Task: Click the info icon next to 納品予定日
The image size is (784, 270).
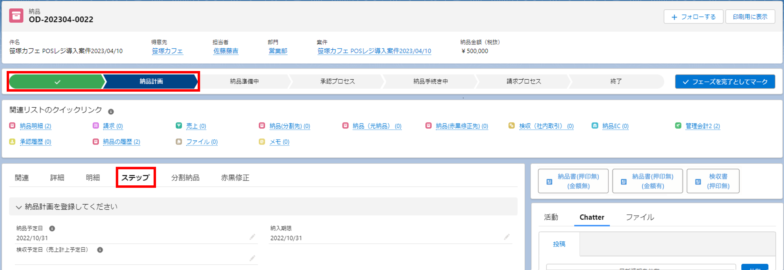Action: pyautogui.click(x=52, y=228)
